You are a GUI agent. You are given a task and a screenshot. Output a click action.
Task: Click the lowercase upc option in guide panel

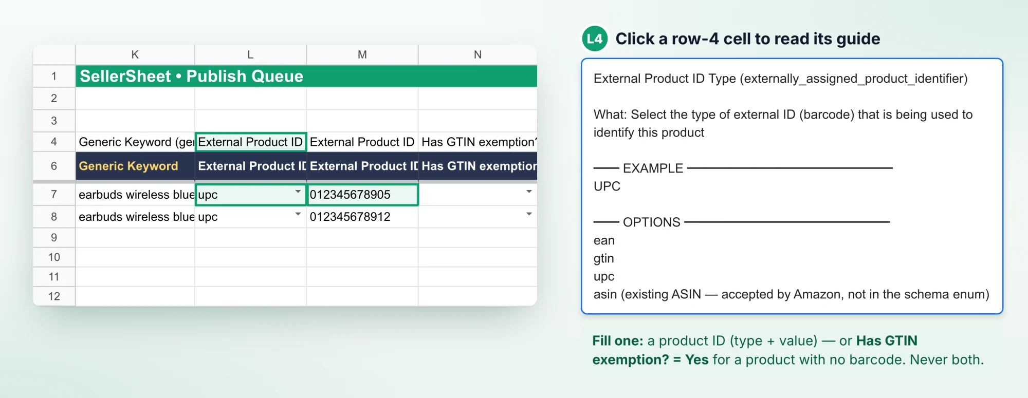pyautogui.click(x=604, y=277)
